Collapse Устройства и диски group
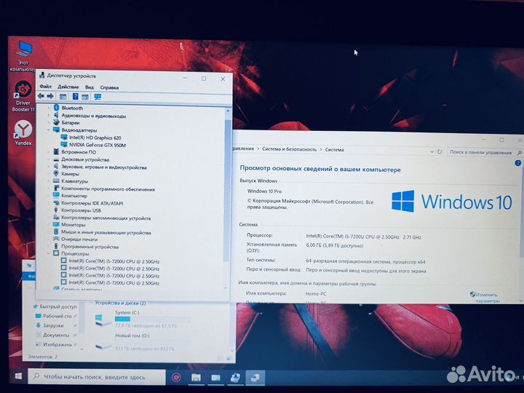Viewport: 524px width, 393px height. [91, 303]
